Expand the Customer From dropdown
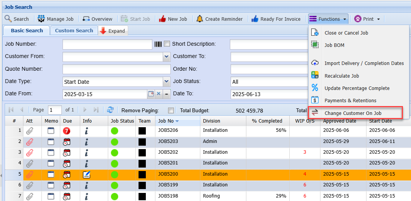Screen dimensions: 411x201 click(x=167, y=57)
